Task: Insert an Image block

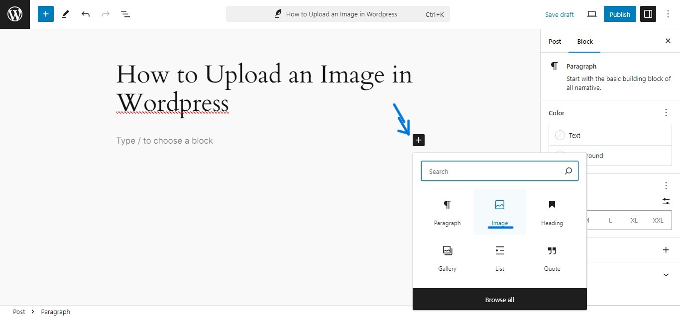Action: coord(500,212)
